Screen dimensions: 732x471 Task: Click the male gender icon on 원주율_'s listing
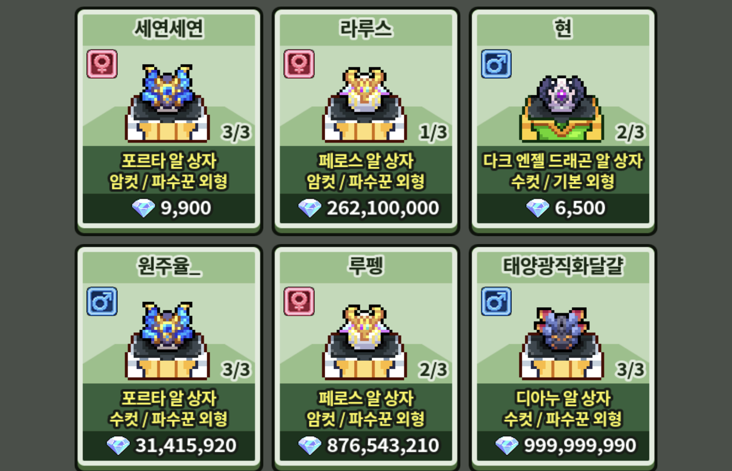coord(102,302)
